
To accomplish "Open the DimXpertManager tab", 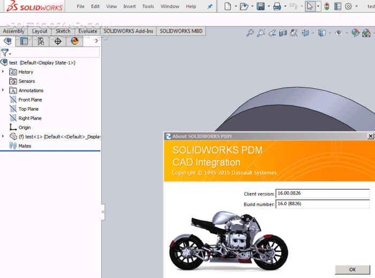I will tap(58, 41).
